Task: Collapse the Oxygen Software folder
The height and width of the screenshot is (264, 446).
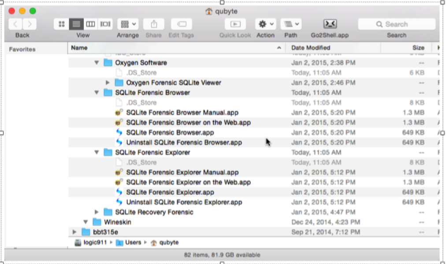Action: click(x=97, y=63)
